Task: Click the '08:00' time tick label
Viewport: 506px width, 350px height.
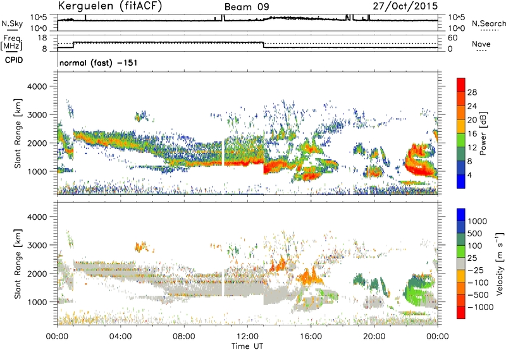Action: (184, 337)
